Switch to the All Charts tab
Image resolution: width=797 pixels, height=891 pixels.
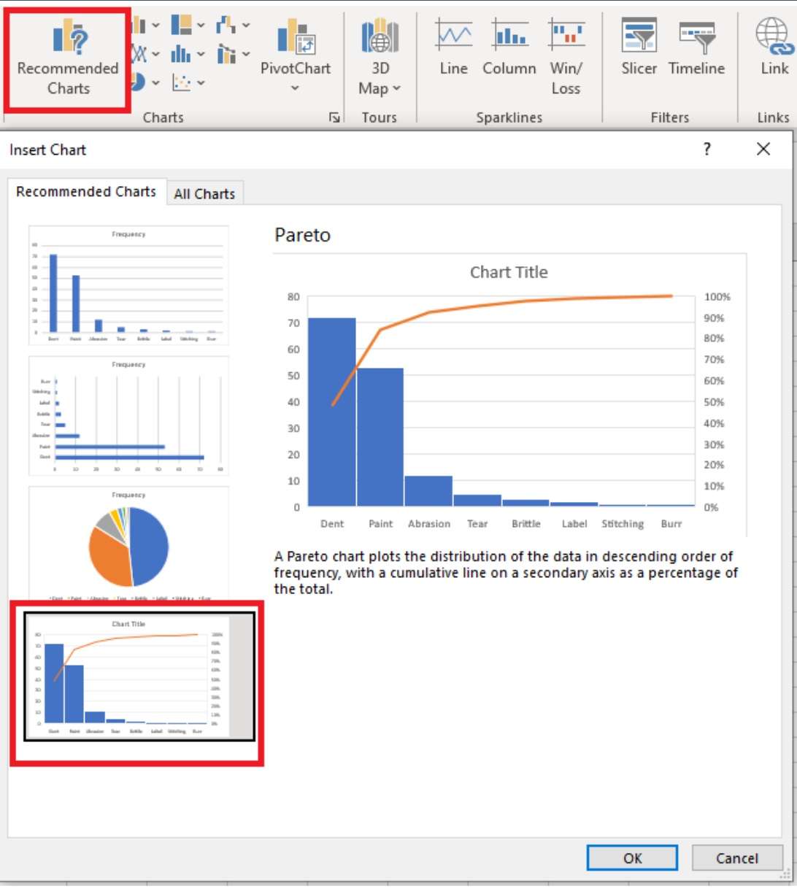click(204, 194)
